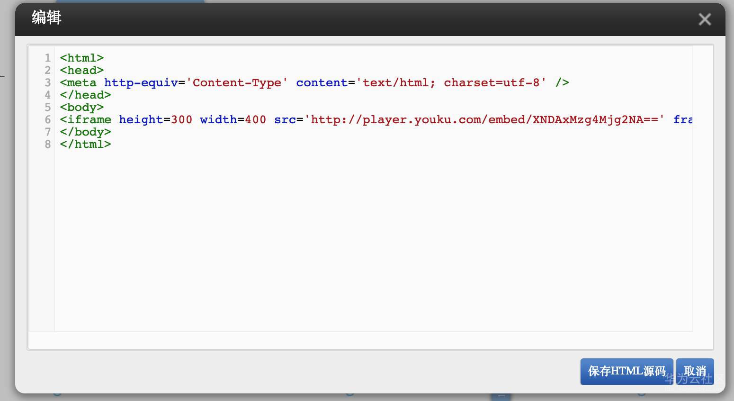Click the http-equiv attribute name
Image resolution: width=734 pixels, height=401 pixels.
click(141, 82)
